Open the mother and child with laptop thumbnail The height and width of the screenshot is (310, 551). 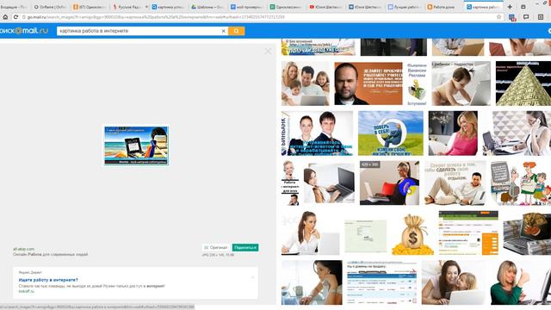[x=454, y=282]
